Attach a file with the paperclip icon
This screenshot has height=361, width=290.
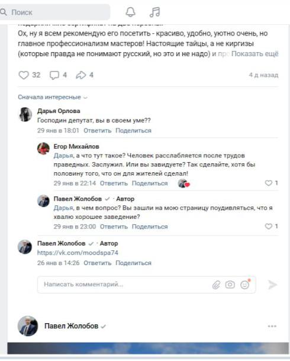pyautogui.click(x=216, y=285)
